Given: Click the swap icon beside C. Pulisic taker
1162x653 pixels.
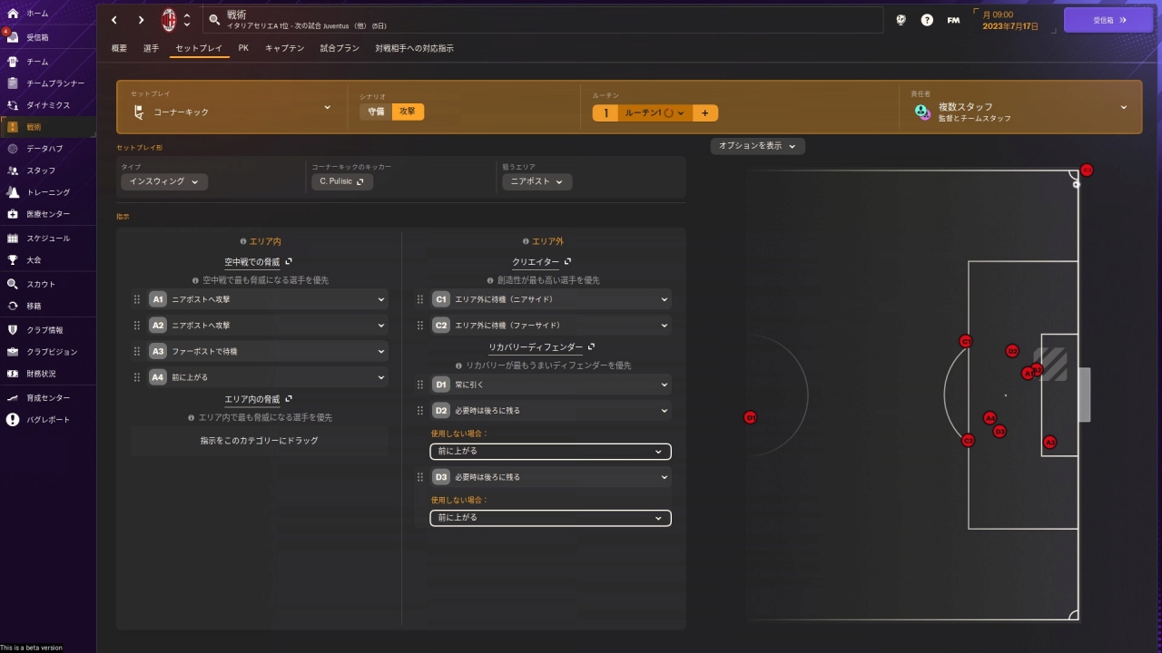Looking at the screenshot, I should 359,181.
